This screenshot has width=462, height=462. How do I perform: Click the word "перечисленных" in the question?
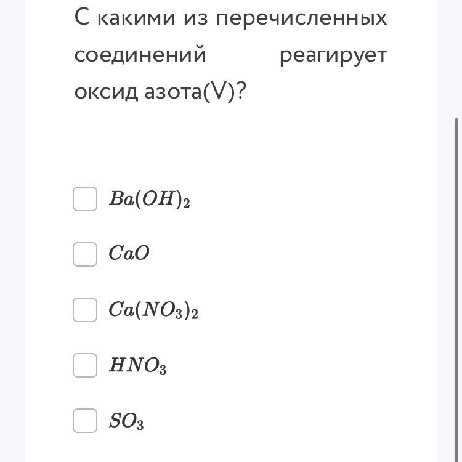(301, 19)
